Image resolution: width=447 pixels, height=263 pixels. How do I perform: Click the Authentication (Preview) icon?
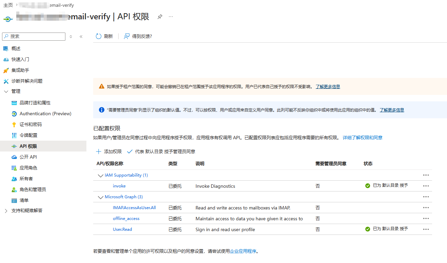pyautogui.click(x=14, y=114)
